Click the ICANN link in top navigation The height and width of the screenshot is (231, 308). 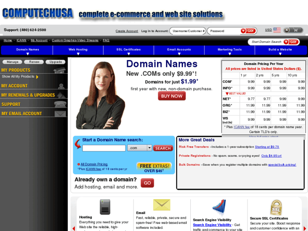21,40
